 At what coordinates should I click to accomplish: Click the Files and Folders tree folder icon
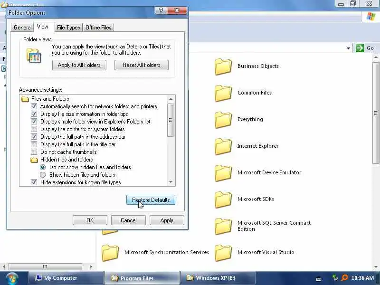[x=25, y=99]
